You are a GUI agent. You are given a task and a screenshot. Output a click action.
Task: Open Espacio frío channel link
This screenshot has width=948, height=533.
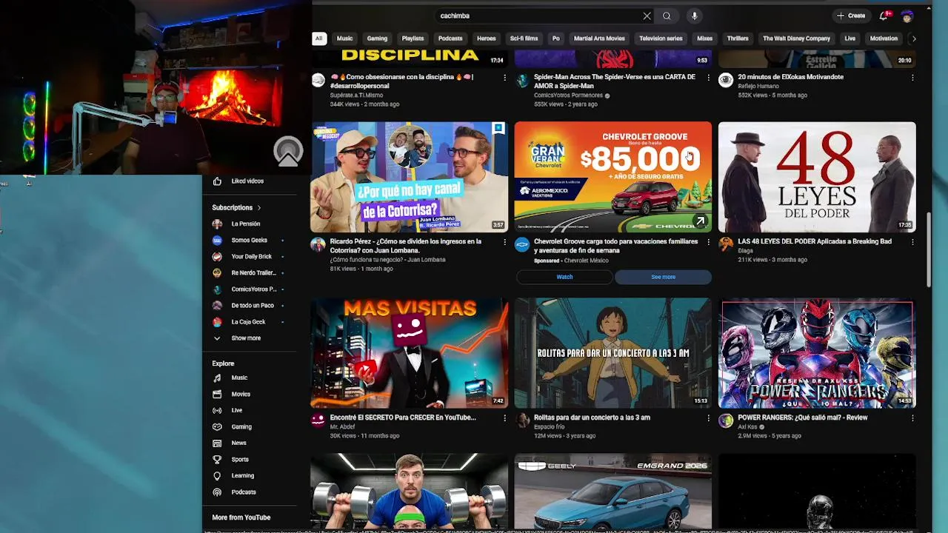click(x=549, y=427)
